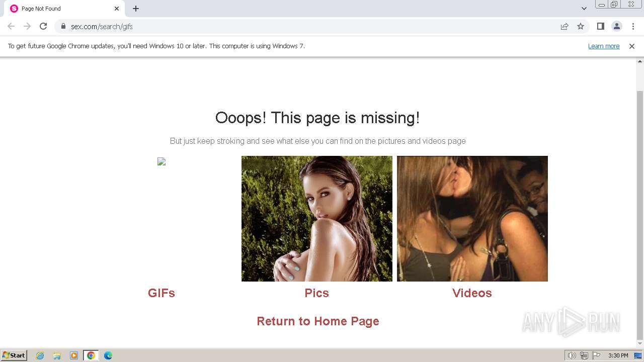
Task: Reload the current page
Action: [43, 26]
